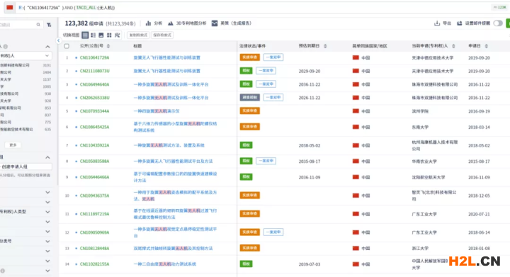The height and width of the screenshot is (277, 510).
Task: Select the list view icon
Action: point(85,35)
